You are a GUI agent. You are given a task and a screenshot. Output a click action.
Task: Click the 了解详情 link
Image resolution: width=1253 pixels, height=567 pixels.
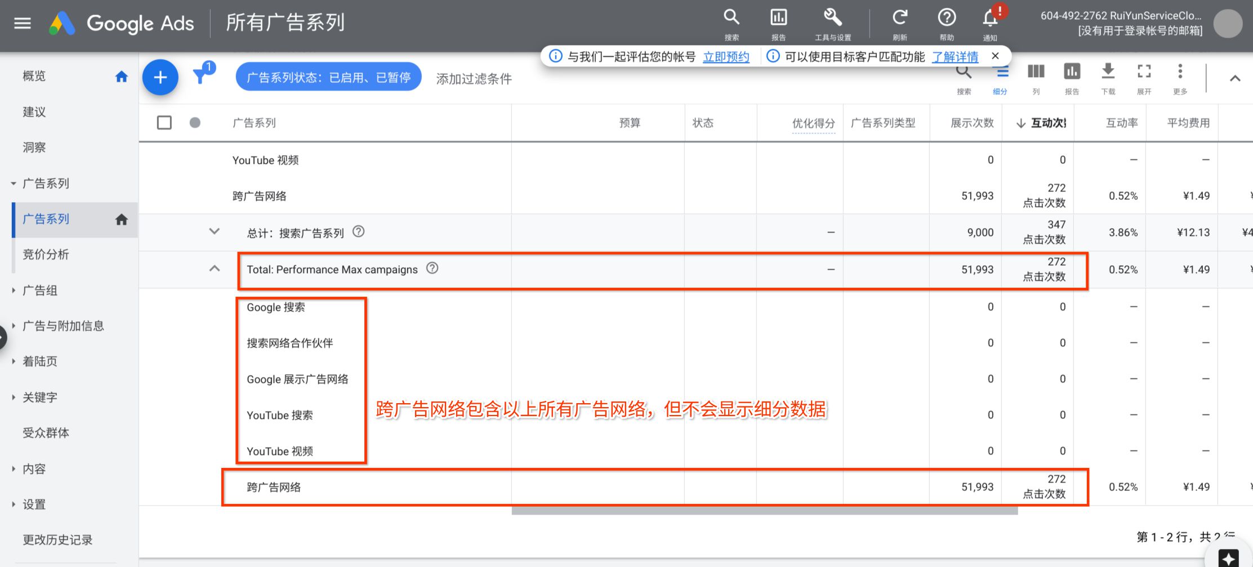tap(955, 57)
